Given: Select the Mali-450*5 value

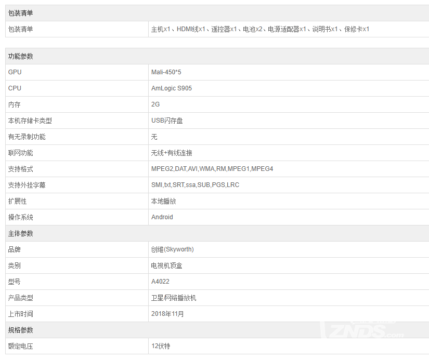Looking at the screenshot, I should 166,72.
